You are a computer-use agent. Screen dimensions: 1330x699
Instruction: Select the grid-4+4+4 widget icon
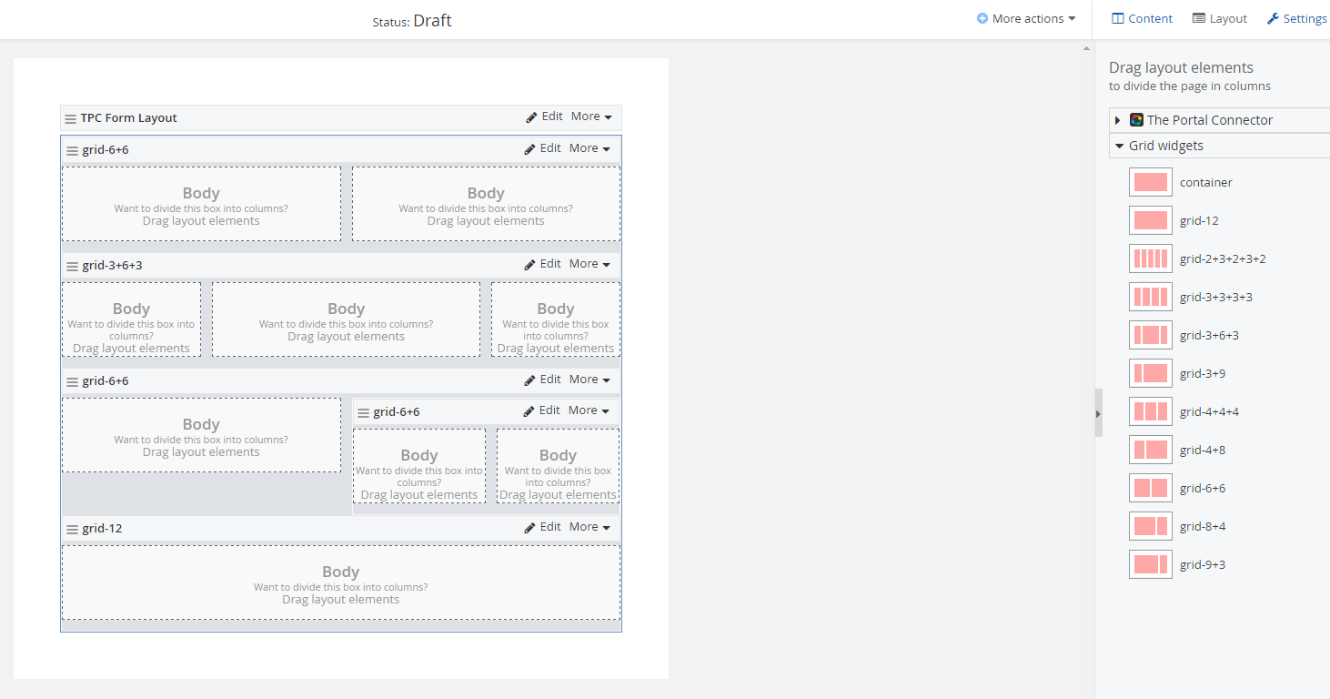point(1151,411)
